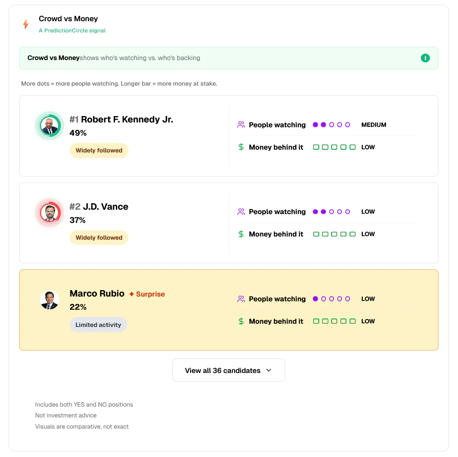
Task: Click the orange lightning bolt icon
Action: click(26, 24)
